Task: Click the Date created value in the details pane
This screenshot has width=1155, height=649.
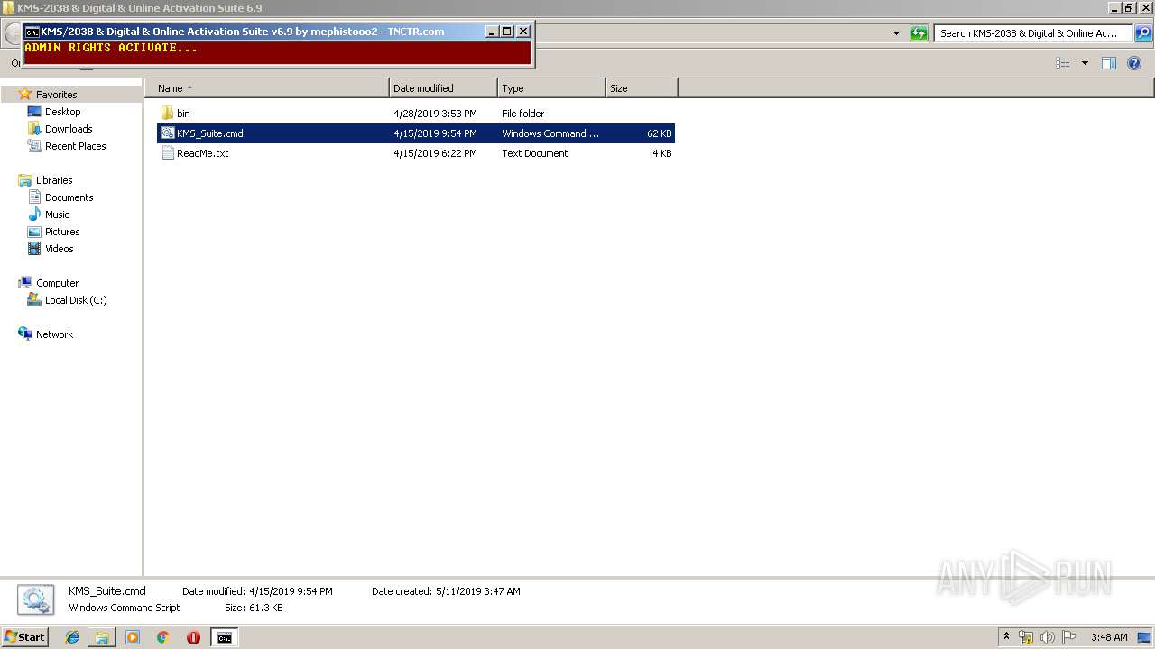Action: click(478, 591)
